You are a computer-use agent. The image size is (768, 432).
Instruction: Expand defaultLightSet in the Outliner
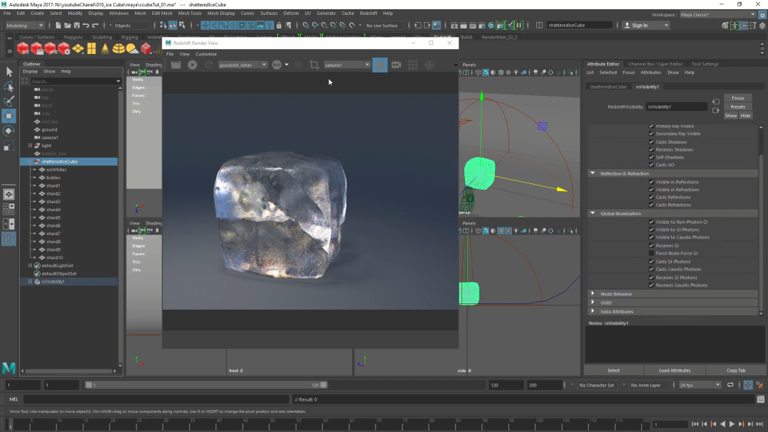click(31, 266)
